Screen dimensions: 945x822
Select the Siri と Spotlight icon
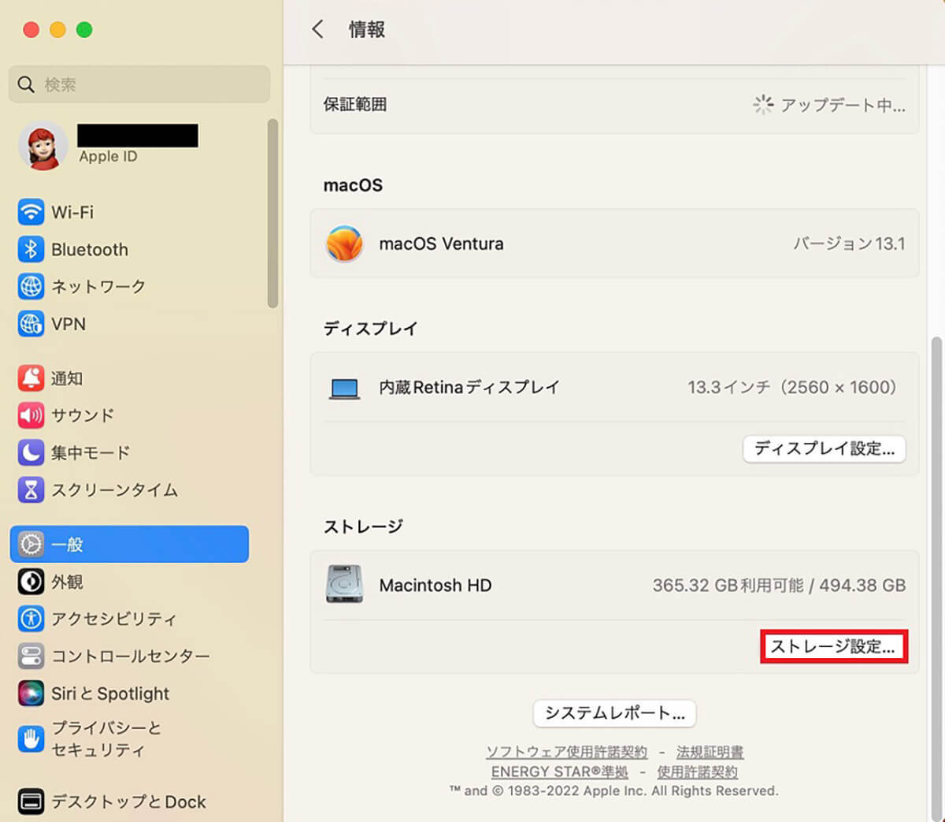[x=31, y=694]
